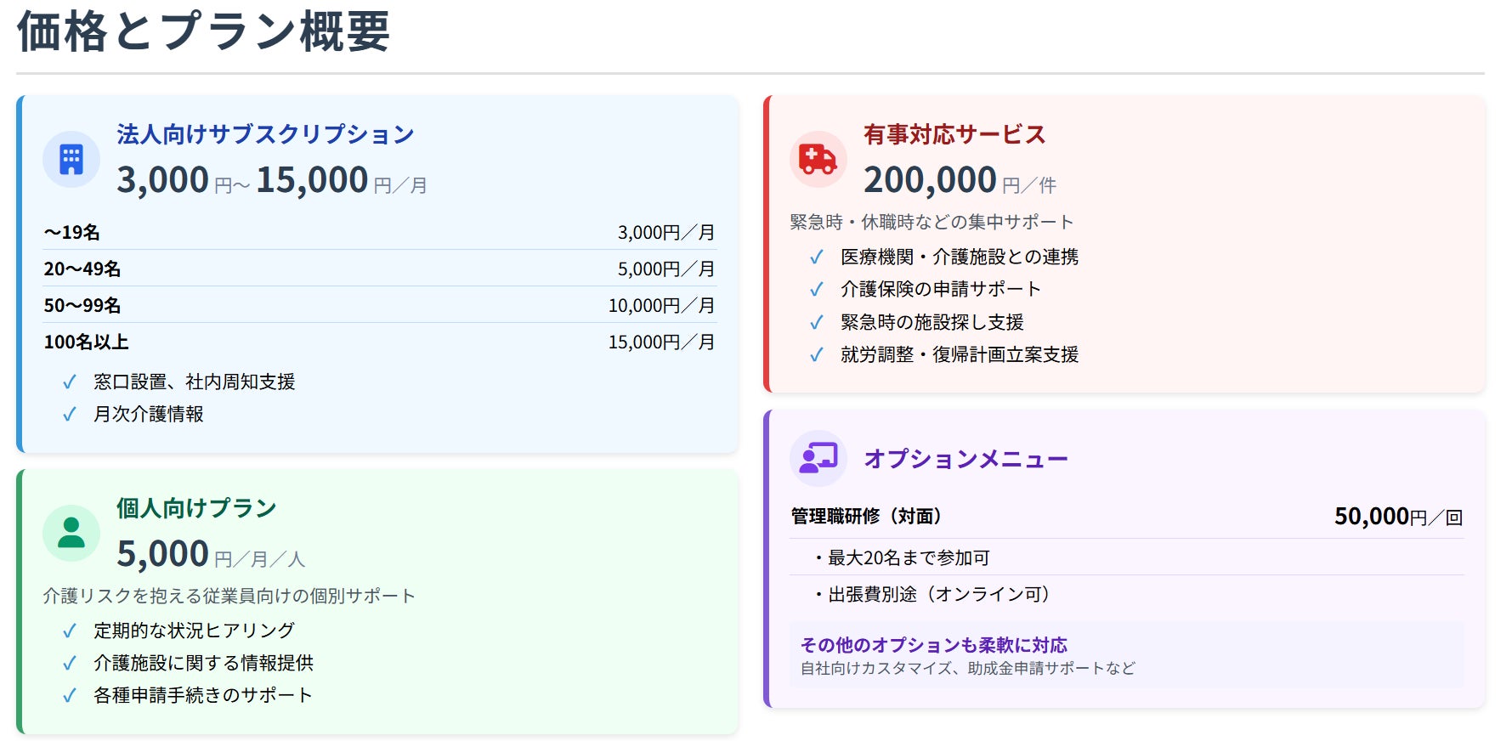Image resolution: width=1512 pixels, height=741 pixels.
Task: Click checkmark beside 定期的な状況ヒアリング
Action: pos(70,631)
